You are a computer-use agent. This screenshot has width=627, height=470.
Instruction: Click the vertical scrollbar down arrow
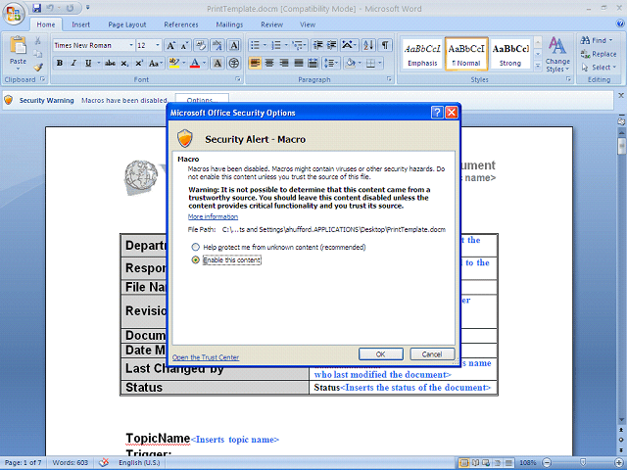[621, 420]
